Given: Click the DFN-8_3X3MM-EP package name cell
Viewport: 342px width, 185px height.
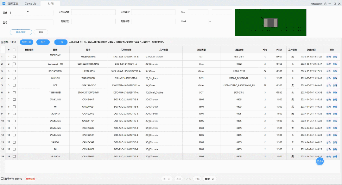Looking at the screenshot, I should tap(239, 78).
